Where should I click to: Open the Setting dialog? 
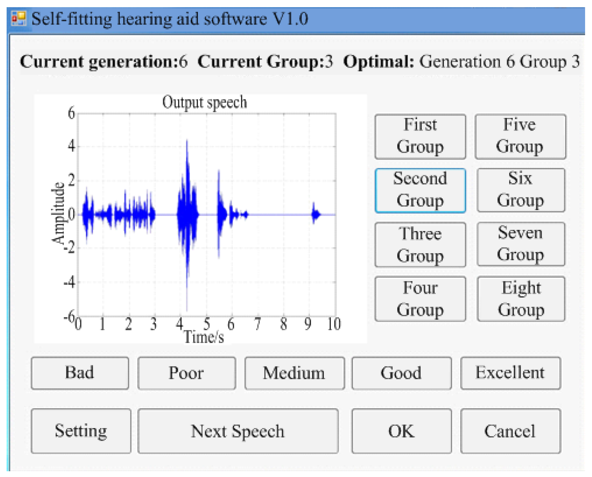pos(81,431)
